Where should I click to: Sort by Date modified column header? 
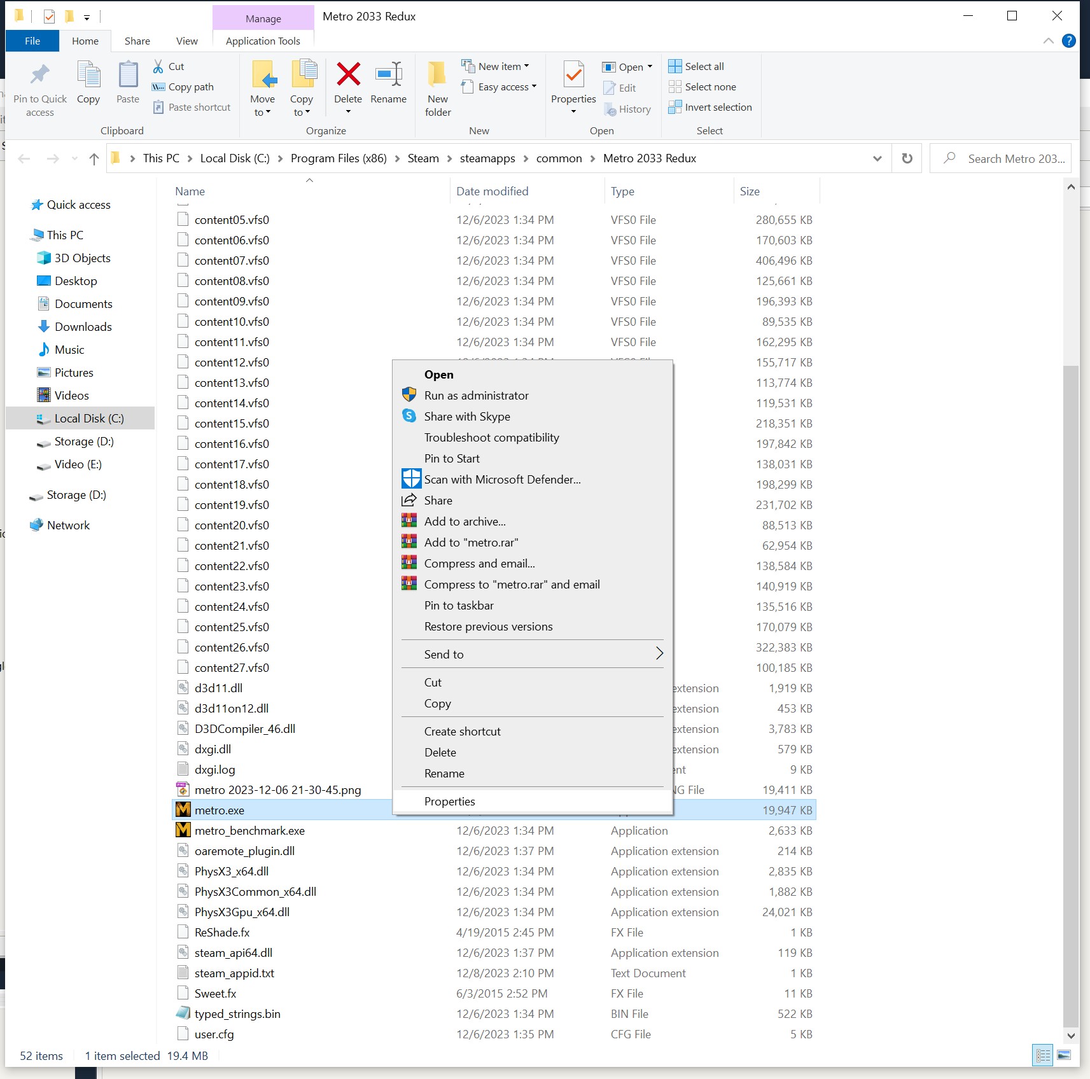[528, 191]
